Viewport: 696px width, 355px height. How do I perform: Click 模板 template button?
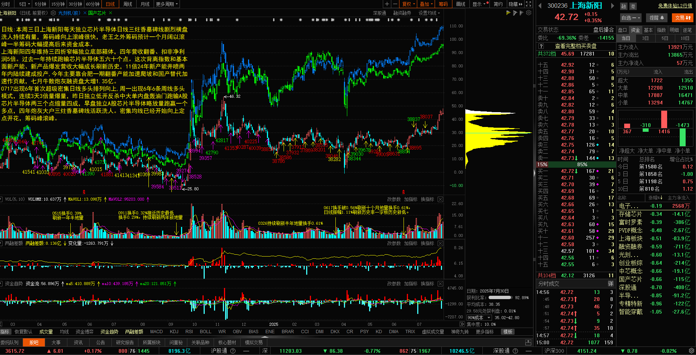click(x=508, y=332)
